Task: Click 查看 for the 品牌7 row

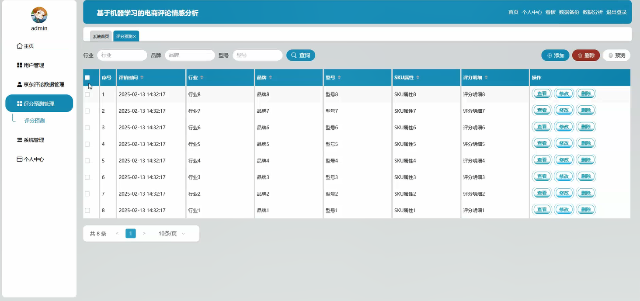Action: tap(542, 110)
